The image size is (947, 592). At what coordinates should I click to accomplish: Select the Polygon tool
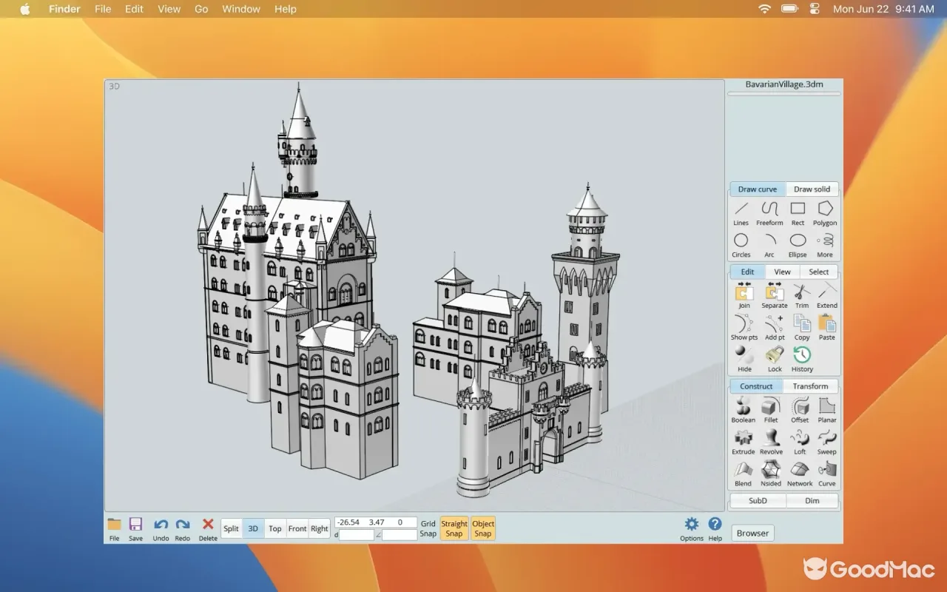point(825,213)
